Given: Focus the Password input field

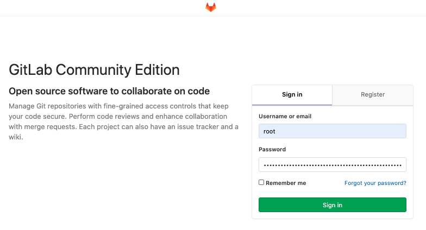Looking at the screenshot, I should tap(333, 165).
